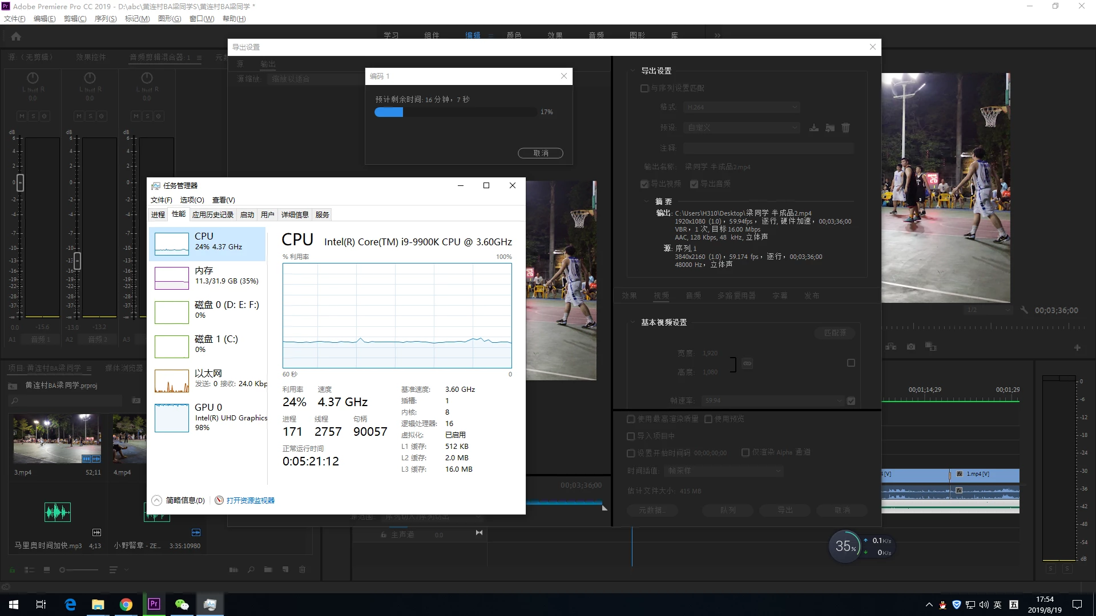This screenshot has height=616, width=1096.
Task: Open Premiere Pro from the taskbar
Action: tap(154, 604)
